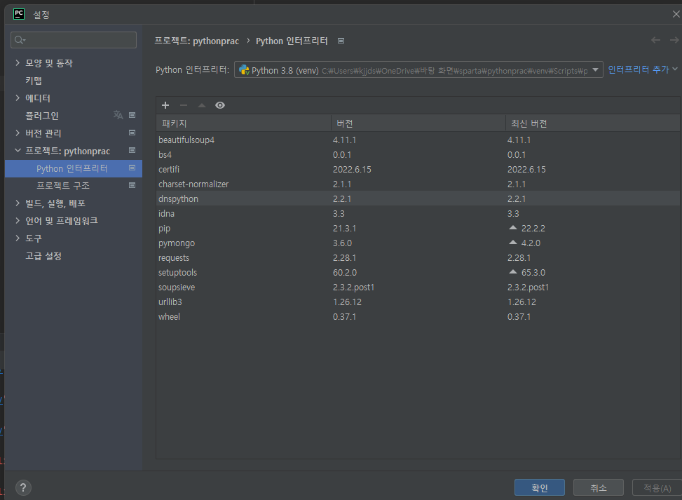Image resolution: width=682 pixels, height=500 pixels.
Task: Open 키맵 settings page
Action: [34, 81]
